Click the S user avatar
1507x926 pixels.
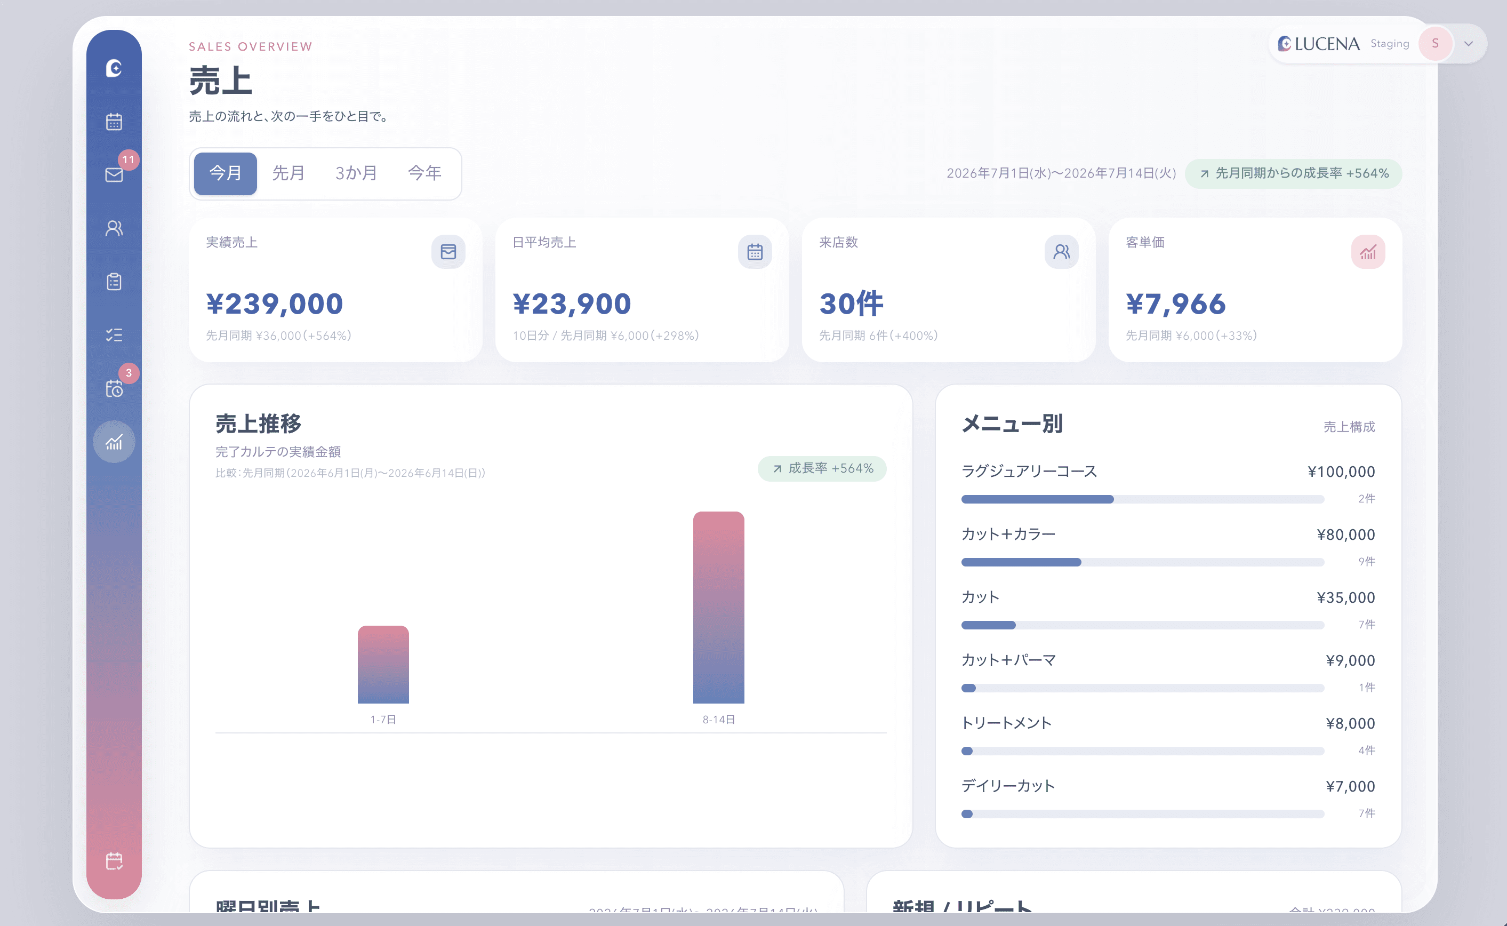coord(1436,44)
